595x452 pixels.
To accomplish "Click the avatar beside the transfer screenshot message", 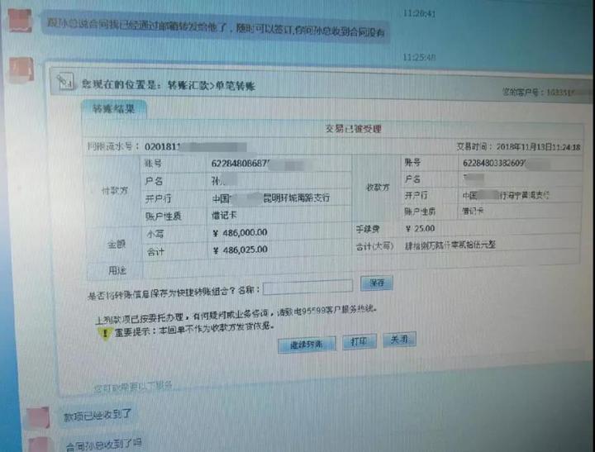I will click(21, 69).
